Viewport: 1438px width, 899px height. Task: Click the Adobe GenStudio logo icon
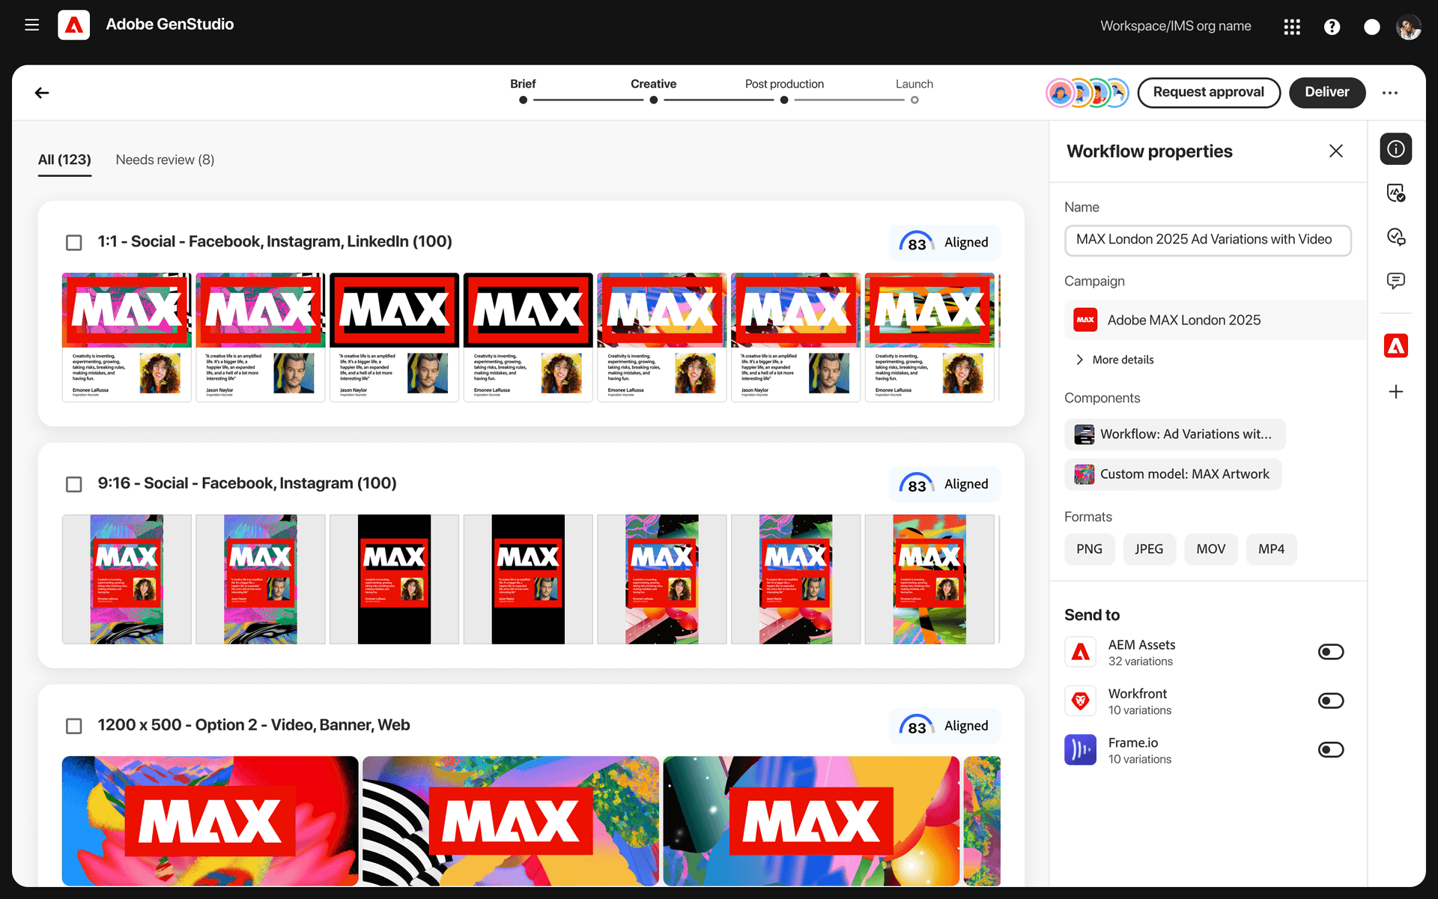tap(73, 25)
